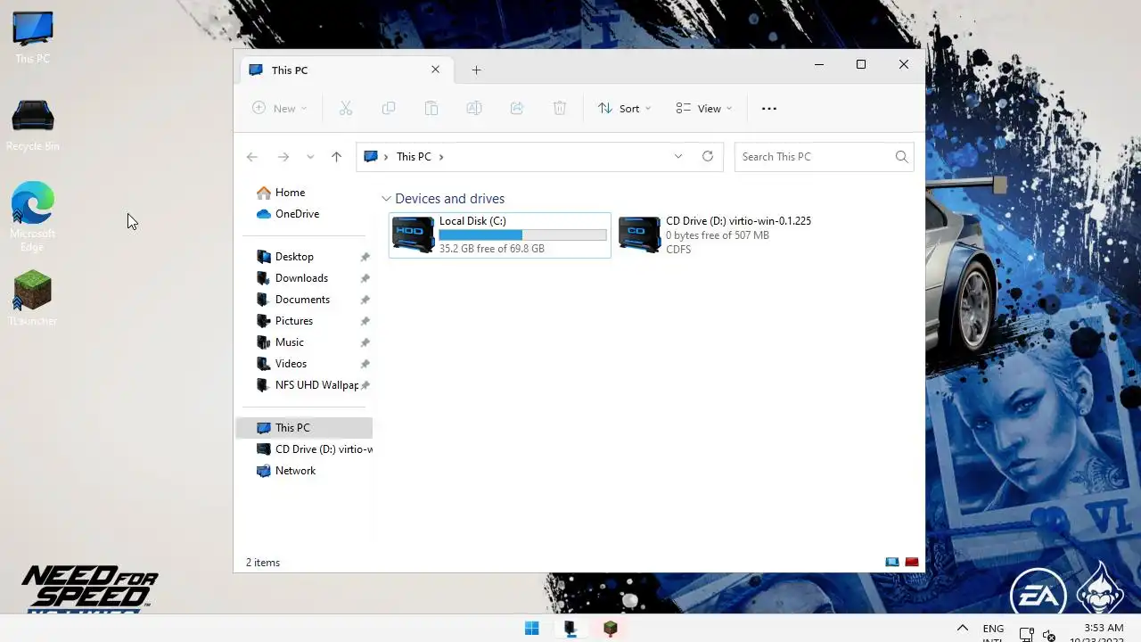The height and width of the screenshot is (642, 1141).
Task: Open the New dropdown button
Action: [x=280, y=109]
